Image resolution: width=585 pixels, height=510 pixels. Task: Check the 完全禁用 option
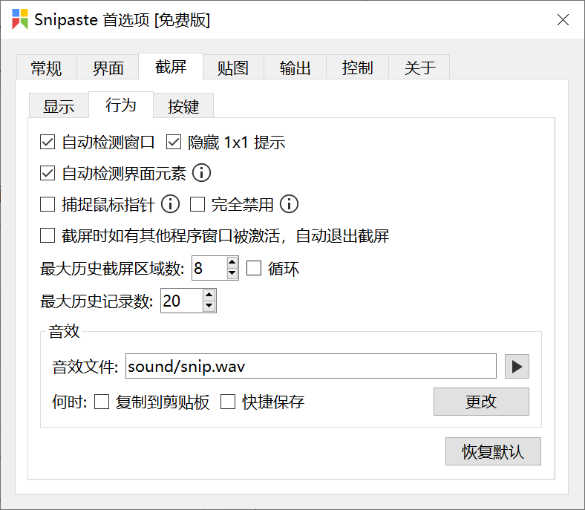click(197, 204)
